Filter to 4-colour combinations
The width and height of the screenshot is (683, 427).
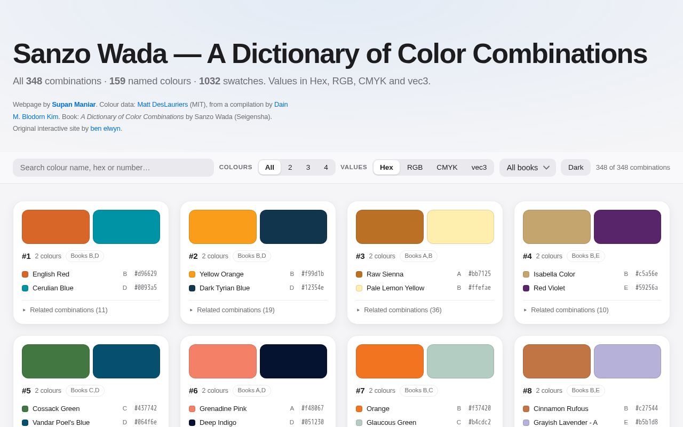point(326,168)
